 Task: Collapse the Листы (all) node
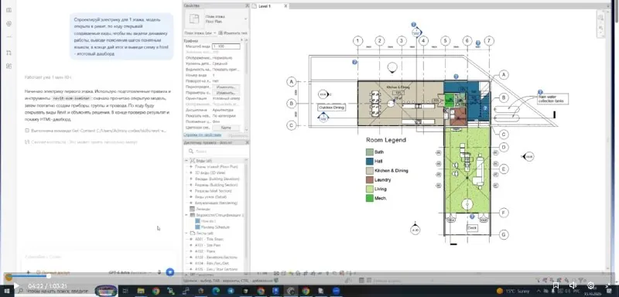coord(186,233)
